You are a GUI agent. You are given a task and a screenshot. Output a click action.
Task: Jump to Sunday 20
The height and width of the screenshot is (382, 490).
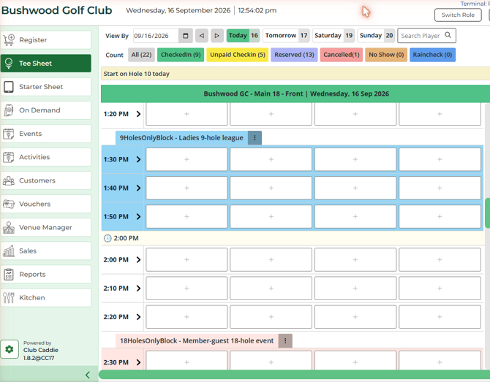tap(376, 36)
